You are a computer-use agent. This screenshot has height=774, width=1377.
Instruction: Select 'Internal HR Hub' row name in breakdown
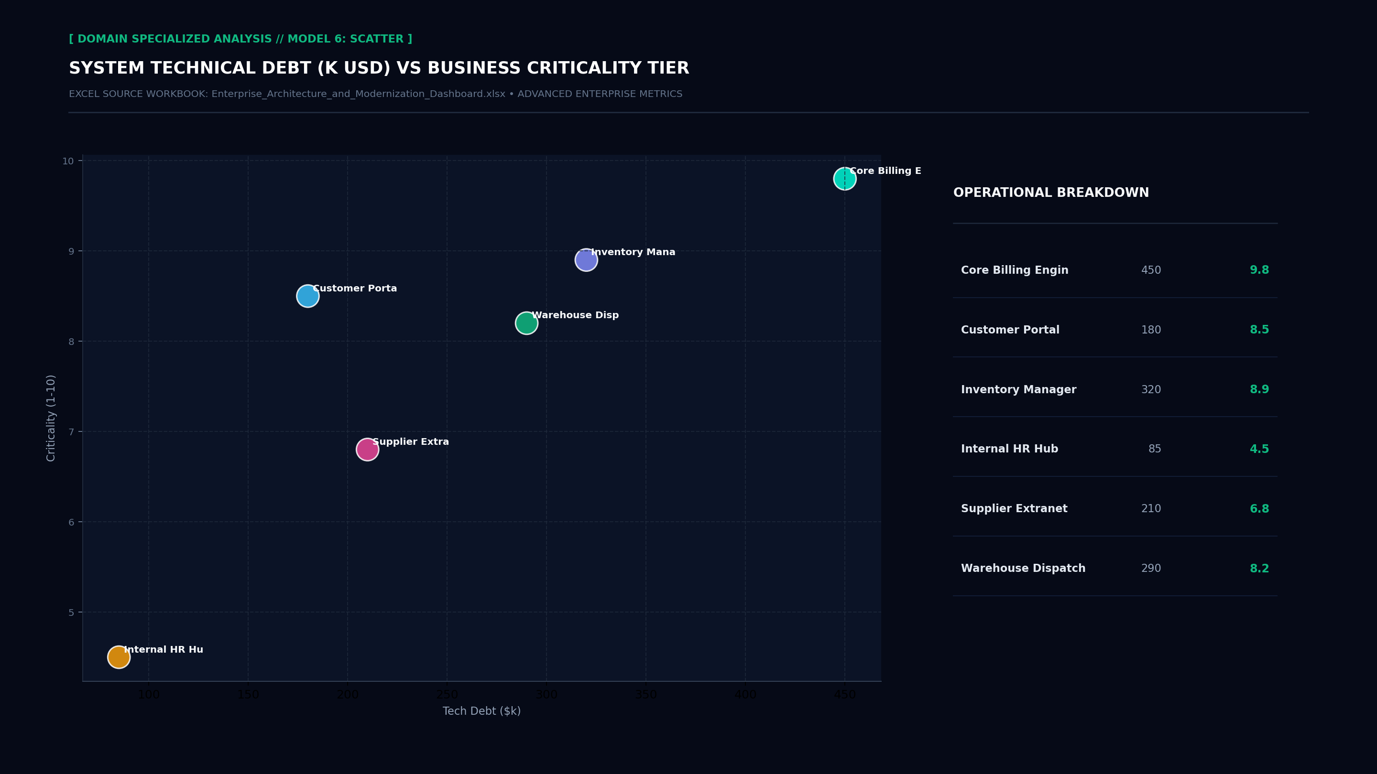1009,449
